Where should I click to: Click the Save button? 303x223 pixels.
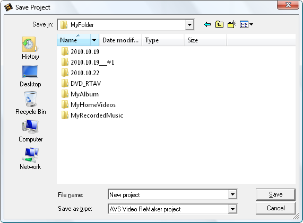[275, 194]
